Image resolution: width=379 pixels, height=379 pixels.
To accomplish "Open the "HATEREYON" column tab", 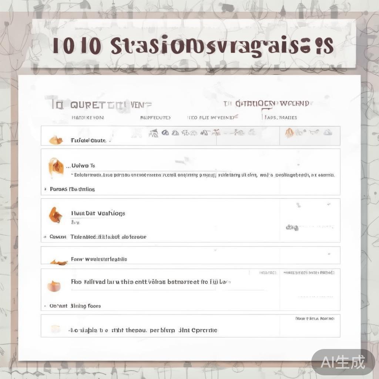I will coord(88,118).
